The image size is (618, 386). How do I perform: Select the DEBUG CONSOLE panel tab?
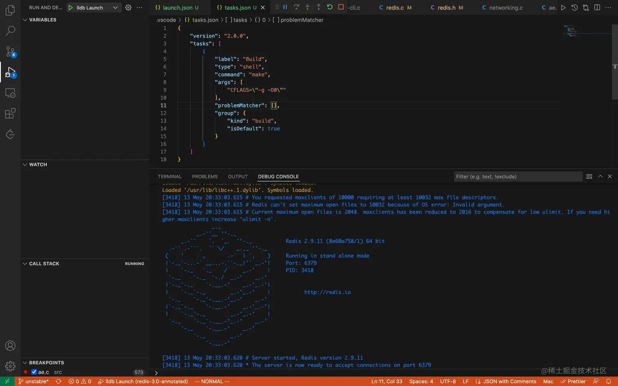click(x=278, y=176)
